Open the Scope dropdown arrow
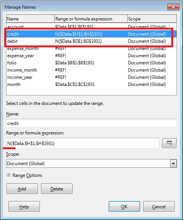Viewport: 183px width, 220px height. click(x=173, y=164)
